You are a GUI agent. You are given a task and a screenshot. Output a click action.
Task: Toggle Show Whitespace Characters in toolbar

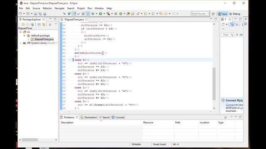point(88,14)
